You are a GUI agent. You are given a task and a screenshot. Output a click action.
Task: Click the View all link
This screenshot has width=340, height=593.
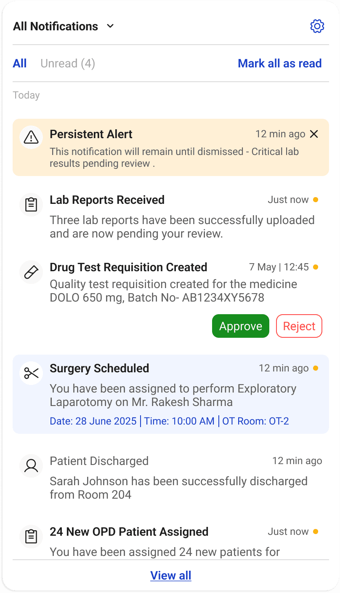[171, 575]
